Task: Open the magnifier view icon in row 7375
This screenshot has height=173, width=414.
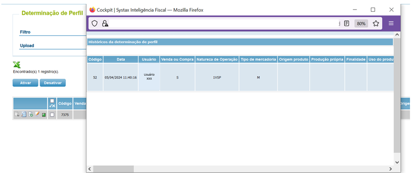Action: point(24,114)
